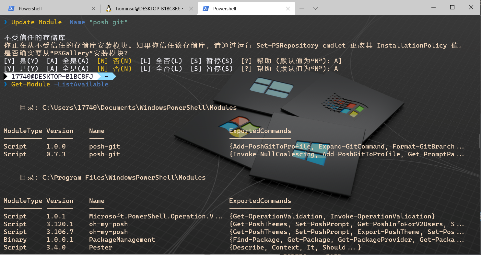Screen dimensions: 481x255
Task: Click the vertical scrollbar thumb on the right
Action: click(x=478, y=141)
